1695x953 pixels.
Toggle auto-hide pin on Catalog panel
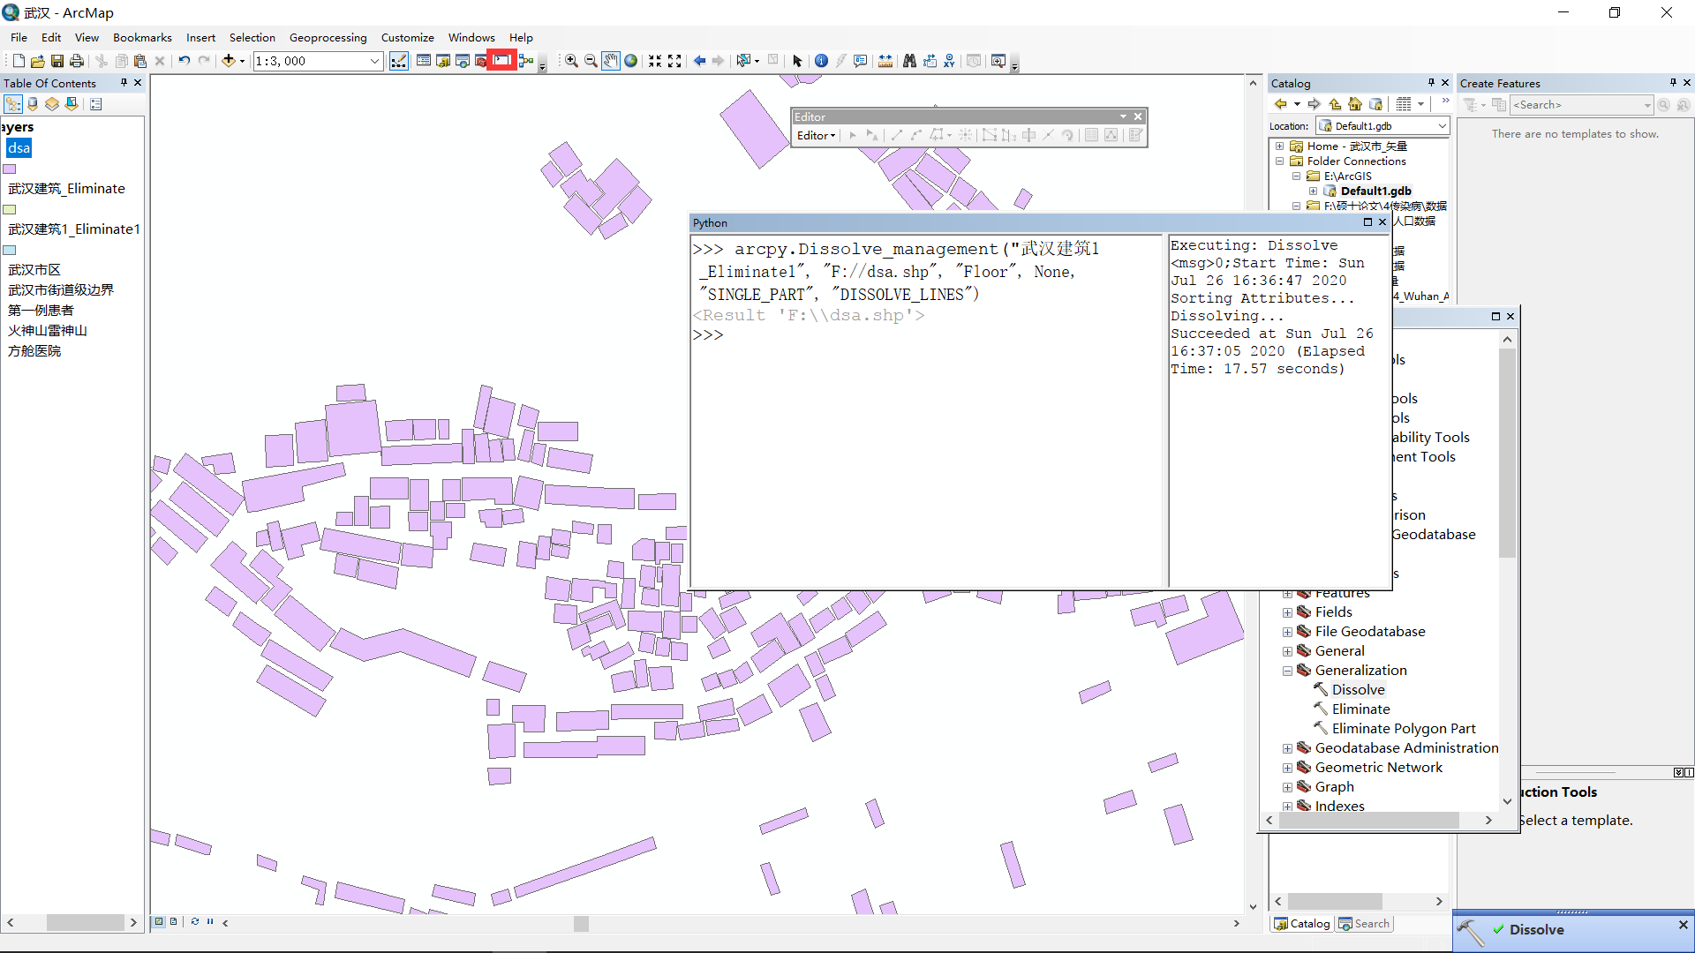point(1431,83)
